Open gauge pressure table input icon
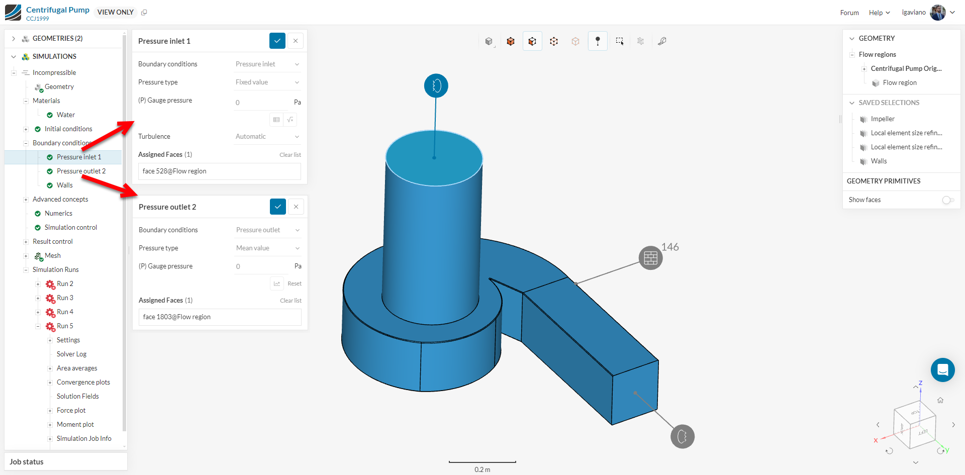The width and height of the screenshot is (965, 475). click(x=276, y=120)
